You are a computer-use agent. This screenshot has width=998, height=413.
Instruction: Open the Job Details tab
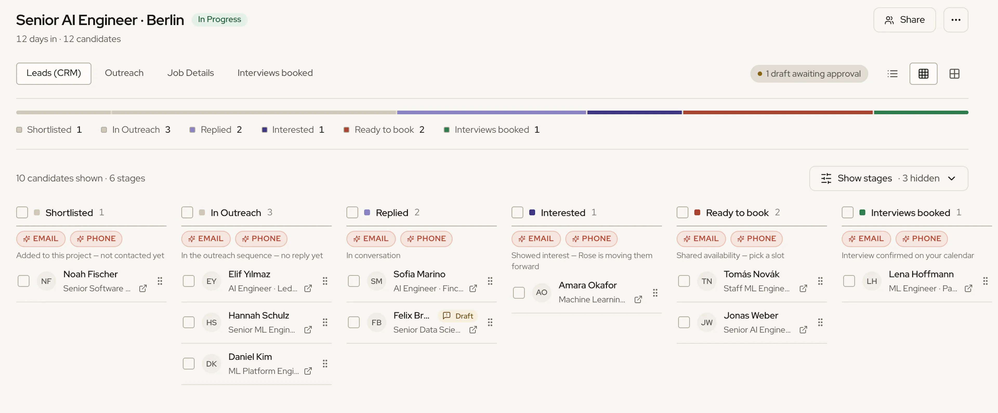(x=190, y=73)
